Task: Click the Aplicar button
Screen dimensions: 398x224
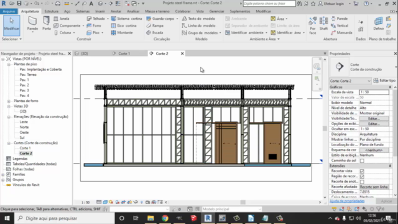Action: 386,201
